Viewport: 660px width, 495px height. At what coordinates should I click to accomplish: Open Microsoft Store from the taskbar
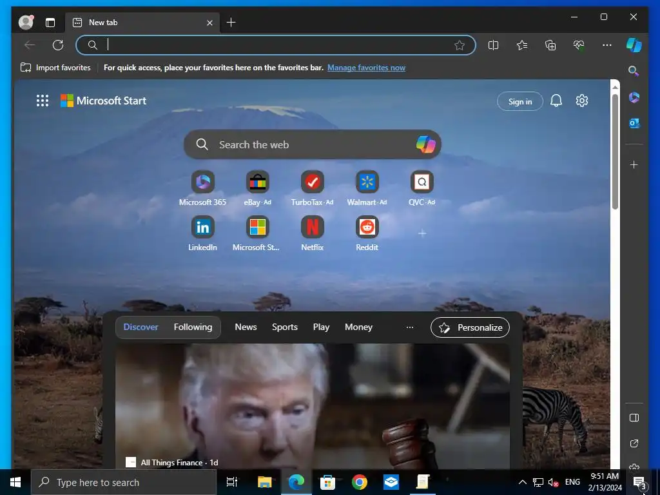point(328,482)
